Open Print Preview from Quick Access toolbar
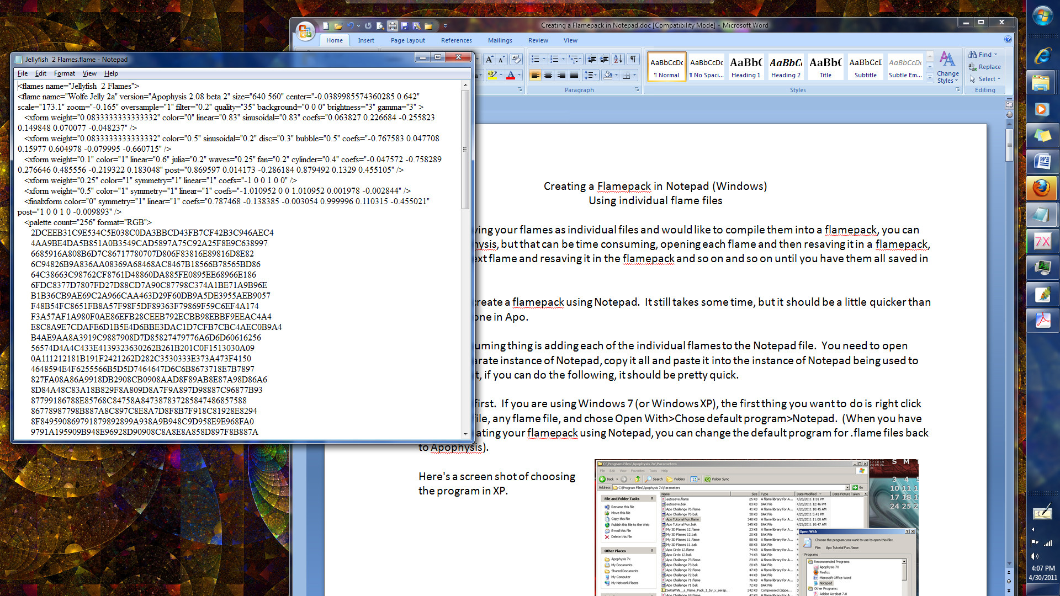1060x596 pixels. click(x=380, y=26)
